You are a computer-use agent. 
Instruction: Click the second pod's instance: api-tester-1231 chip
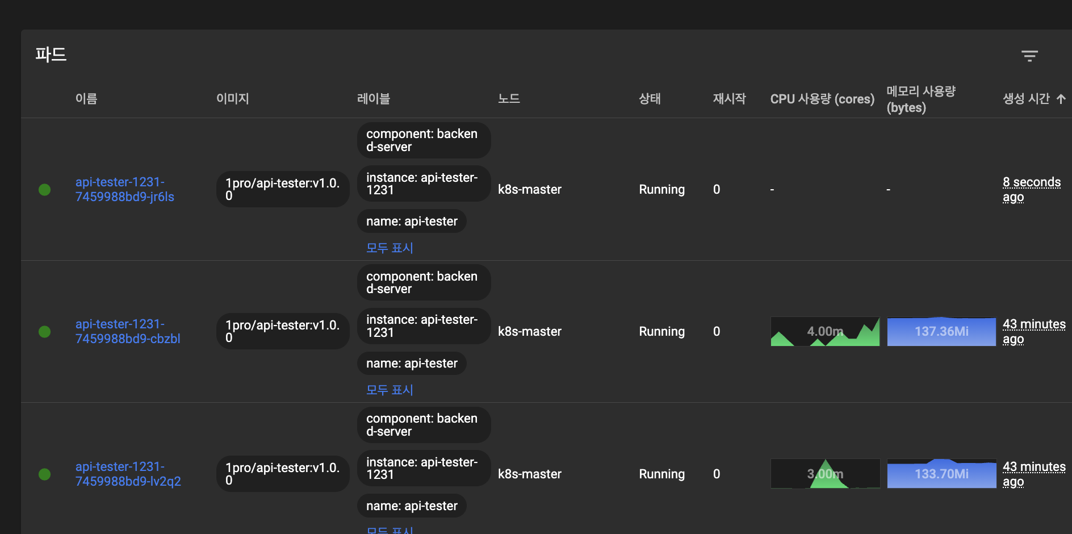pos(424,326)
